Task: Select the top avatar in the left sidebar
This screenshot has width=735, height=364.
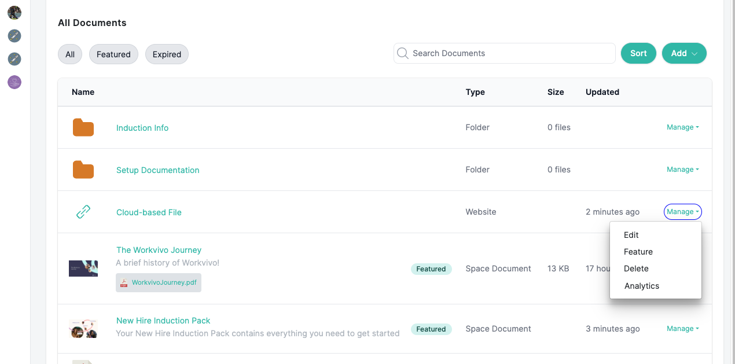Action: click(14, 12)
